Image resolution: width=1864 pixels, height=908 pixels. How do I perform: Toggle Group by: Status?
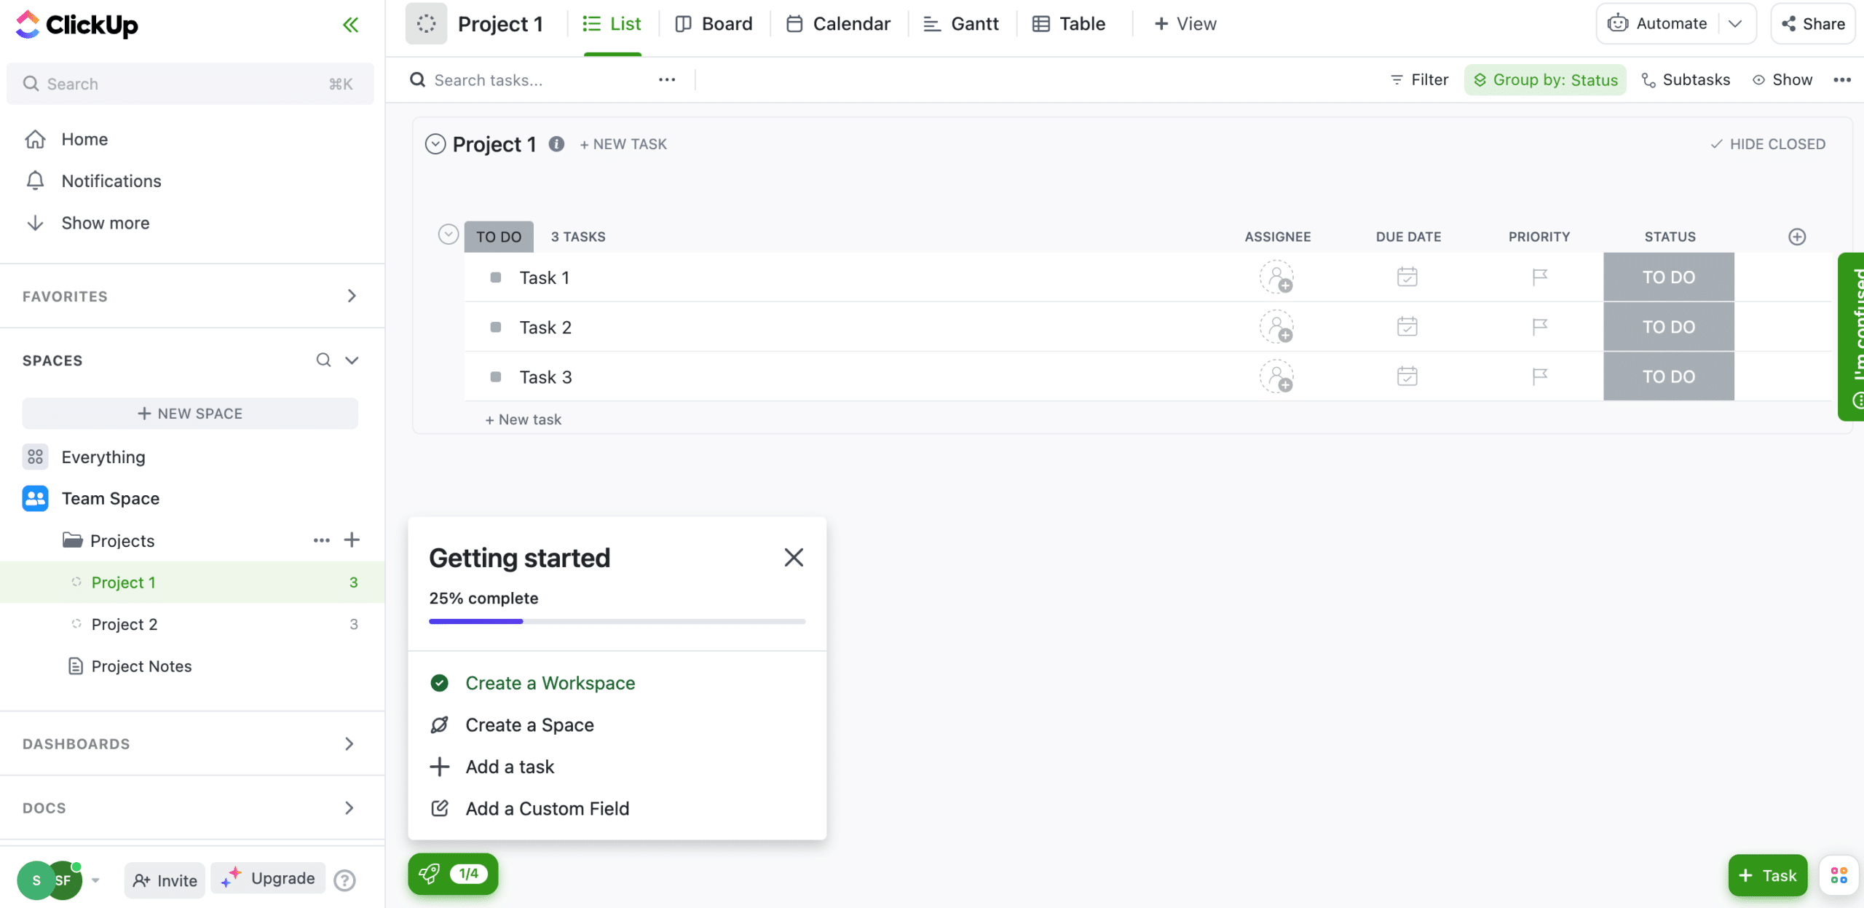[x=1545, y=79]
